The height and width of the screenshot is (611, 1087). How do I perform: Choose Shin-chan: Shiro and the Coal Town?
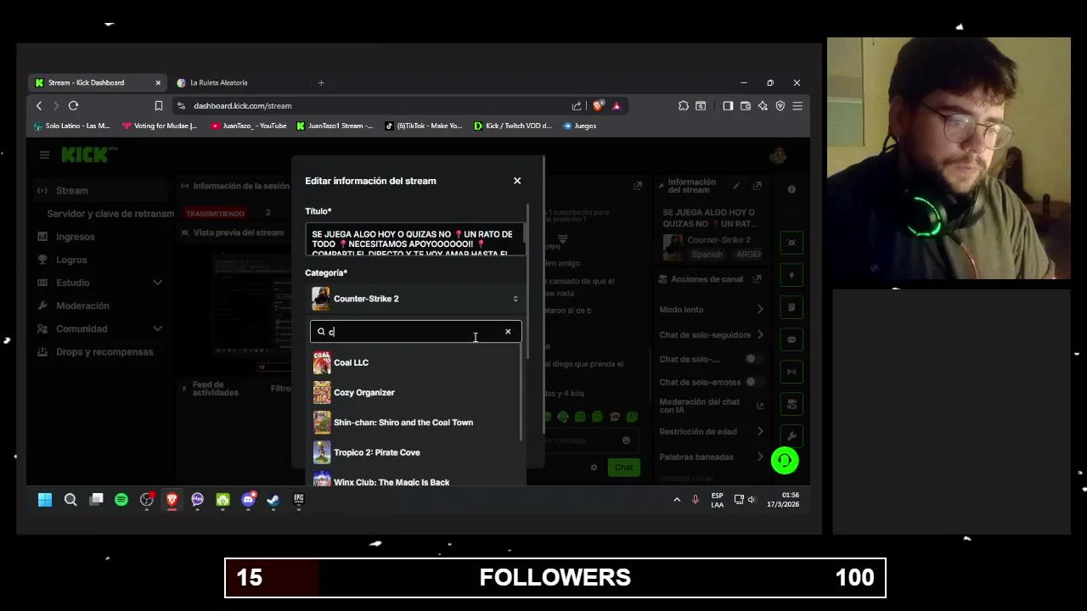415,423
